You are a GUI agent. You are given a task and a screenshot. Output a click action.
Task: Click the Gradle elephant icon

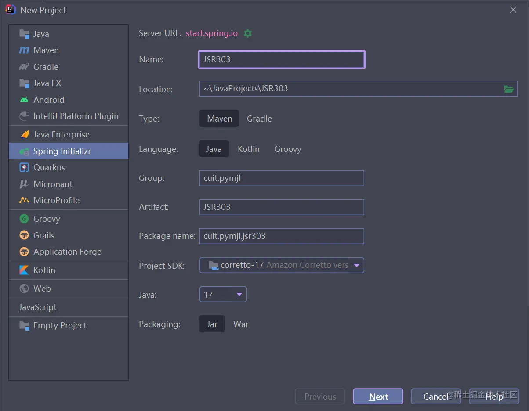(x=24, y=67)
